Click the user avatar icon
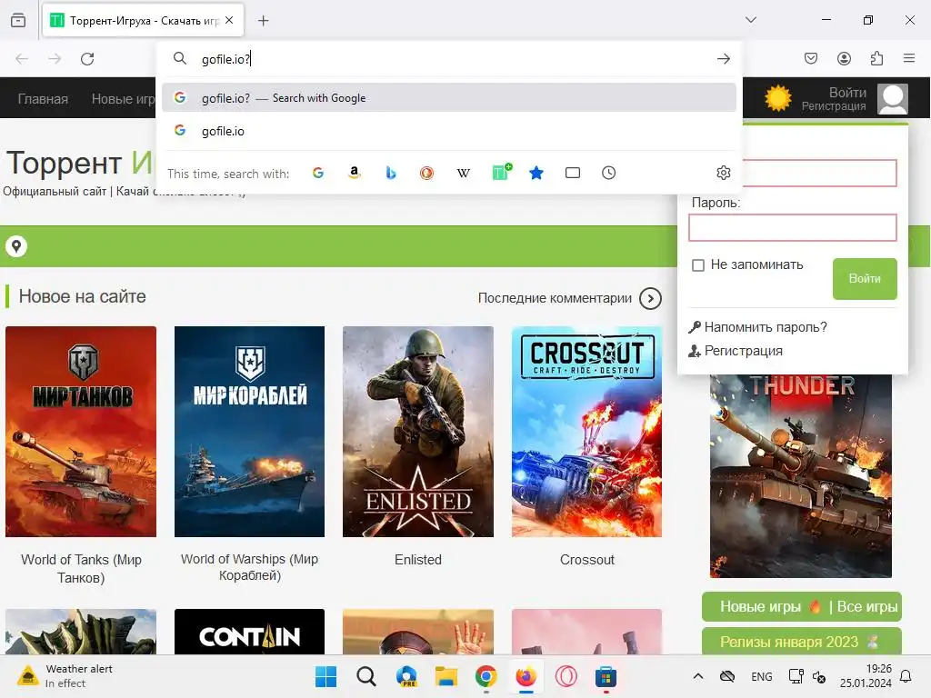This screenshot has height=698, width=931. (893, 98)
